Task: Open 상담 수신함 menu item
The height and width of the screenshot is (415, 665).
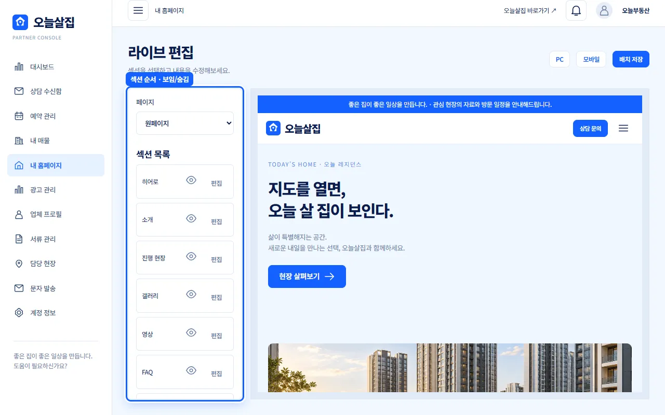Action: [x=56, y=91]
